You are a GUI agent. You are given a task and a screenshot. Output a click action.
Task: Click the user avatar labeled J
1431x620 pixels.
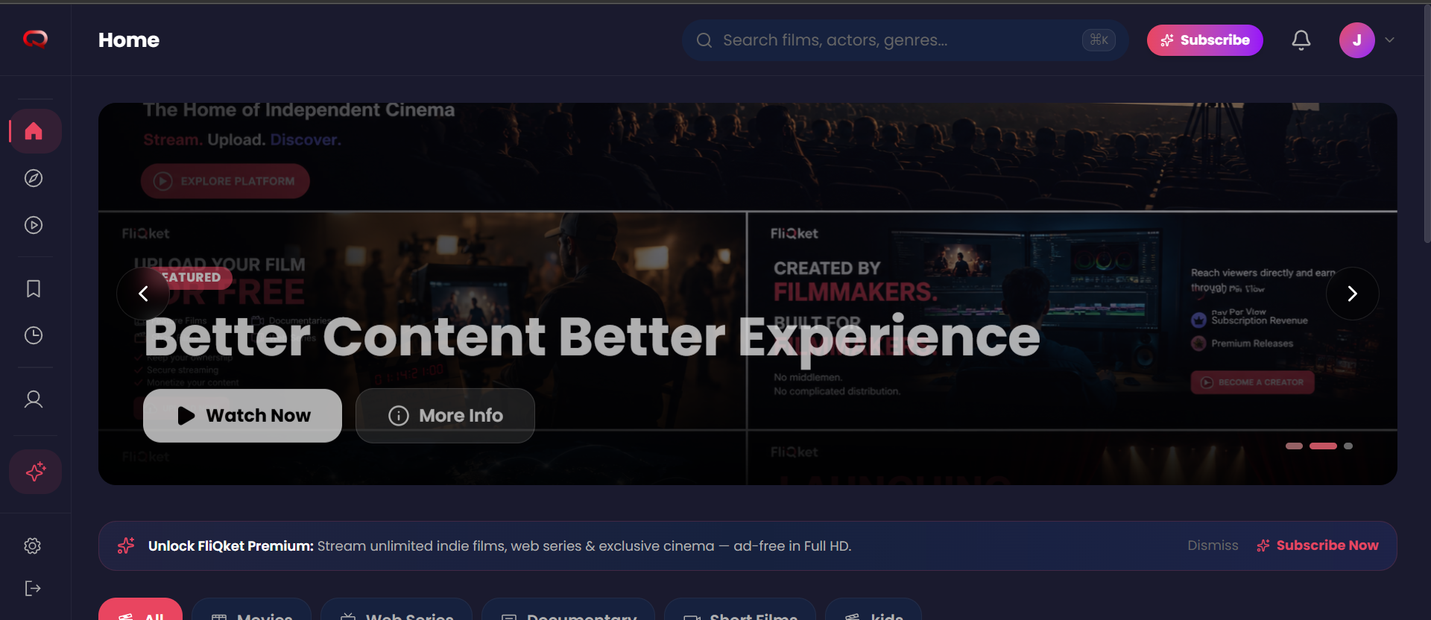coord(1357,40)
